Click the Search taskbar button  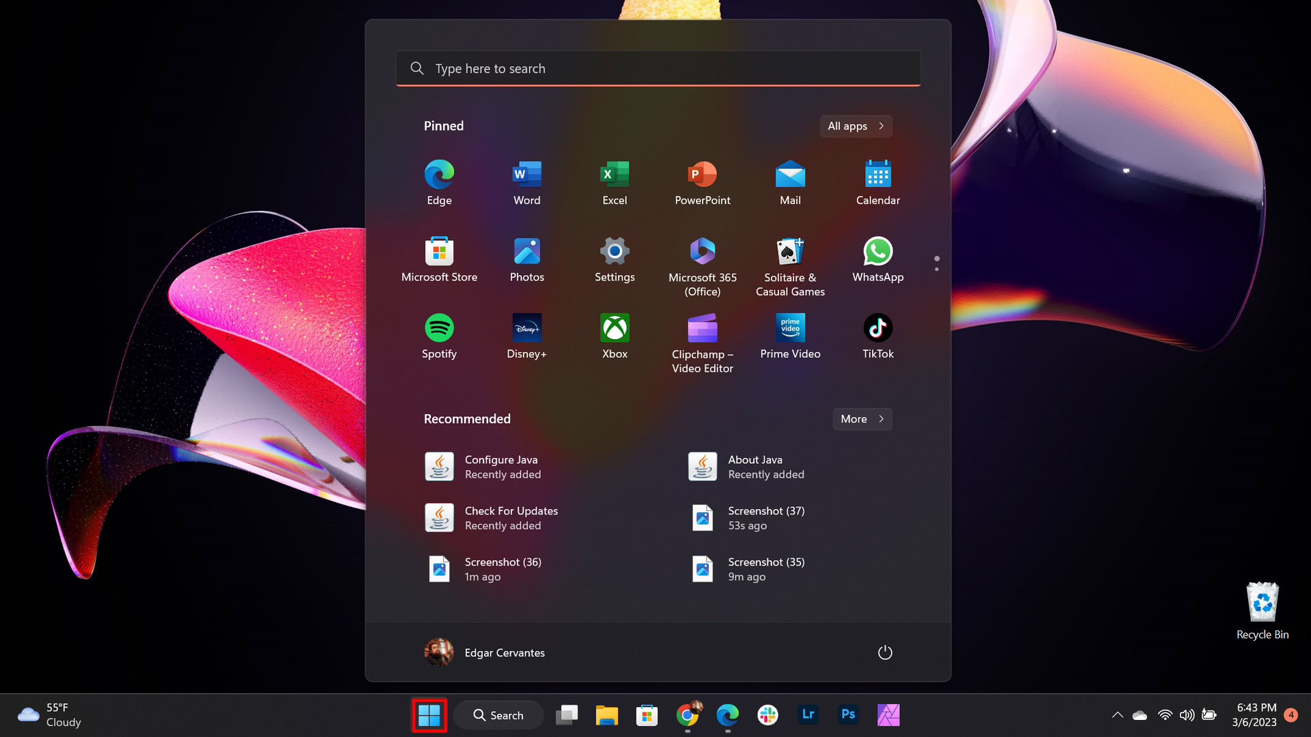point(498,714)
